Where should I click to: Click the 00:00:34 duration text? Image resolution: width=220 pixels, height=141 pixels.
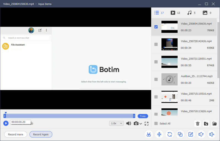(186, 48)
